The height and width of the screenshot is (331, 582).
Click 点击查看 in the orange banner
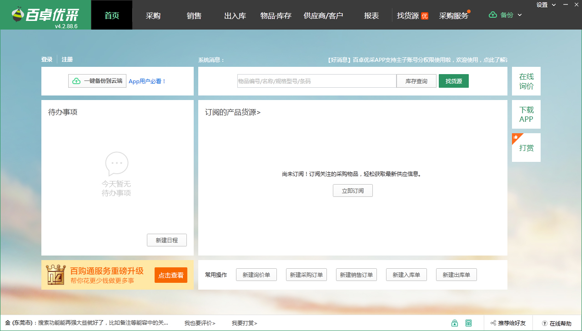click(171, 275)
